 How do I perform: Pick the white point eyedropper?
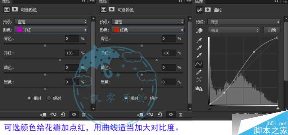(x=199, y=56)
